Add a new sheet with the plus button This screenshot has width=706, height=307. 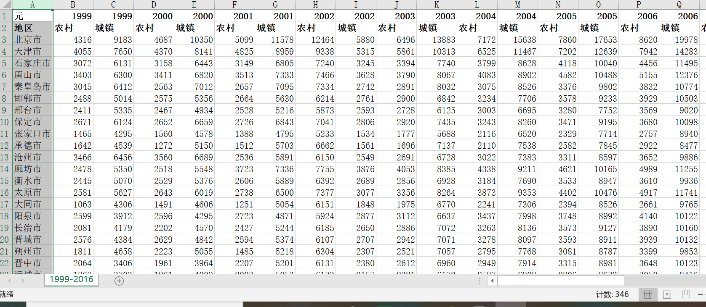click(x=119, y=281)
